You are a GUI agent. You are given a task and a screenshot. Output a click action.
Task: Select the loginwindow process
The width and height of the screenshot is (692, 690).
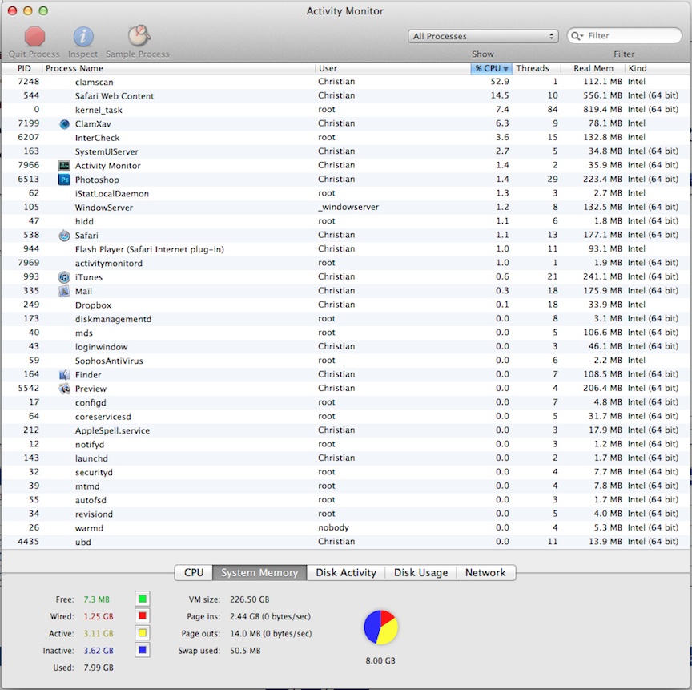345,346
